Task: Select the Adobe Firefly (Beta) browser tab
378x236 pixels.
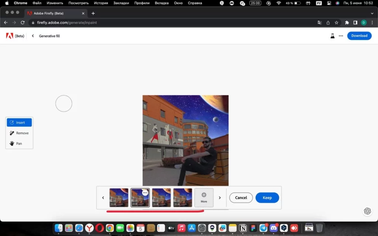Action: tap(55, 13)
